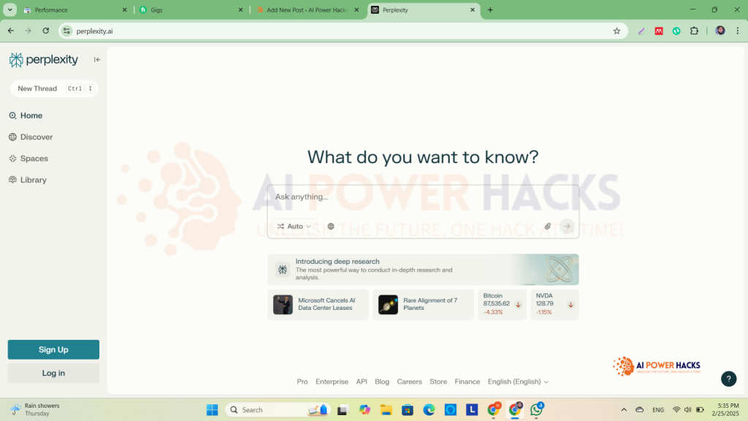Bookmark this page with the star icon
The image size is (748, 421).
[617, 31]
